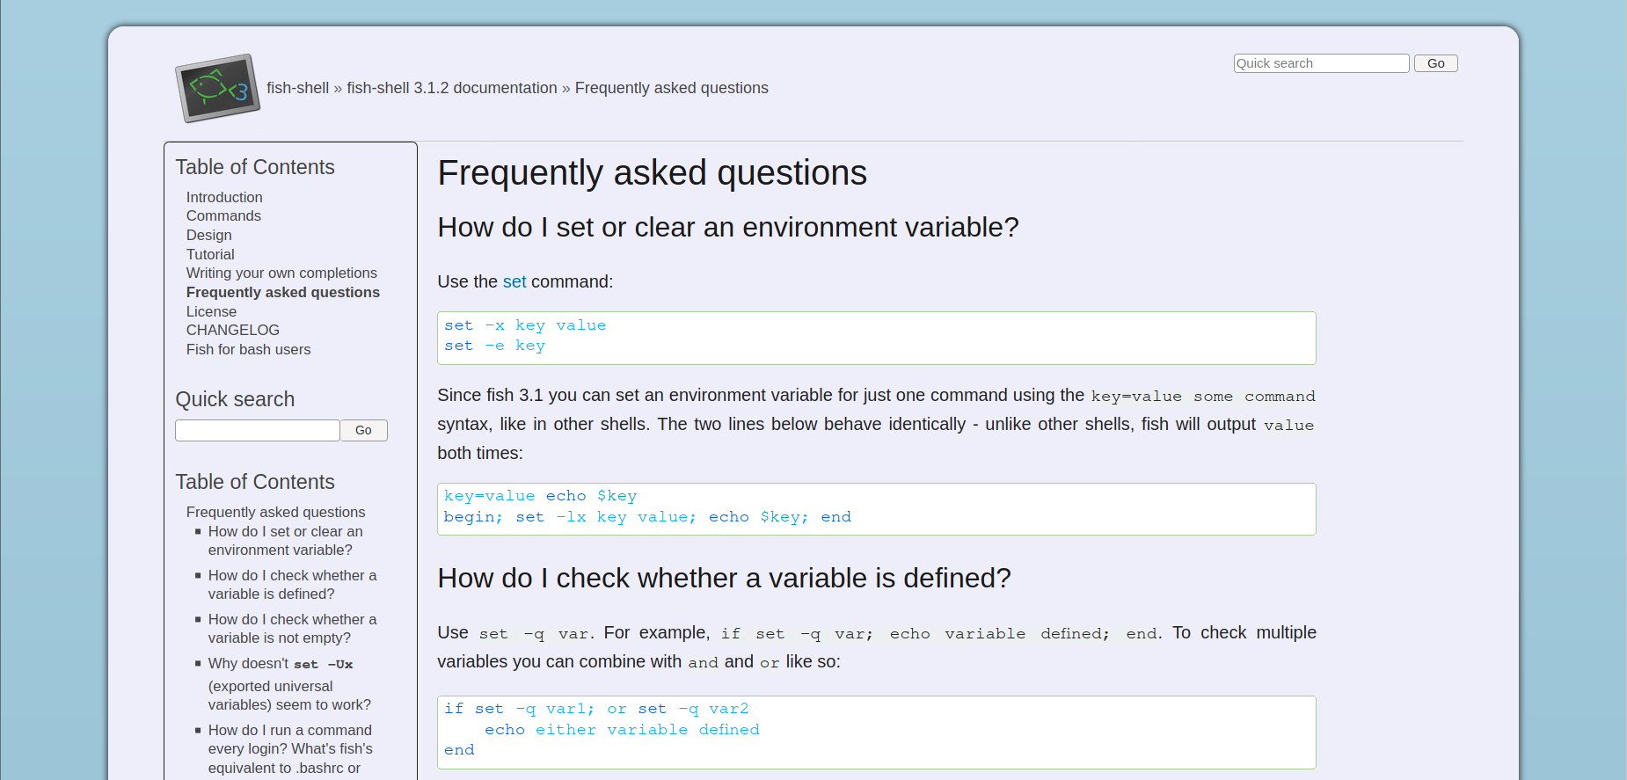Follow the 'set' command link

tap(514, 282)
